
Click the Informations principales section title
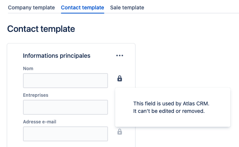click(57, 56)
